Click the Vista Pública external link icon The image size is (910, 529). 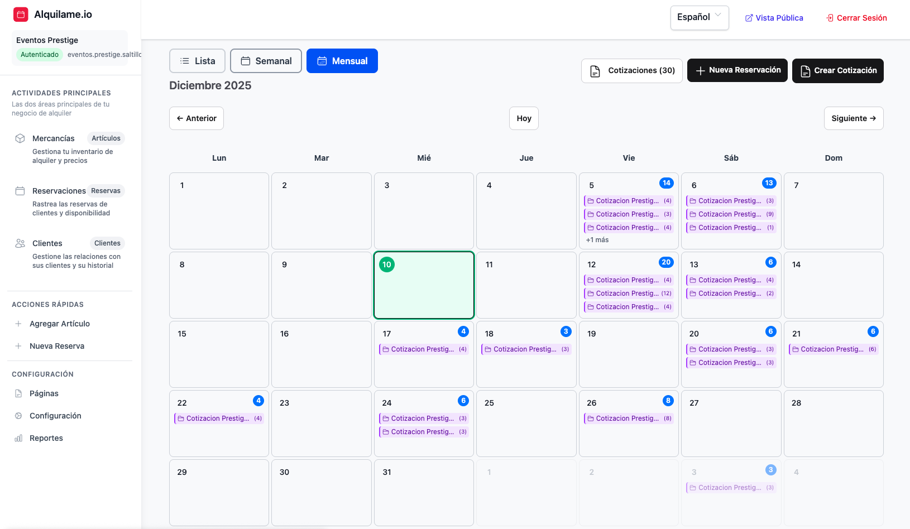pyautogui.click(x=749, y=18)
